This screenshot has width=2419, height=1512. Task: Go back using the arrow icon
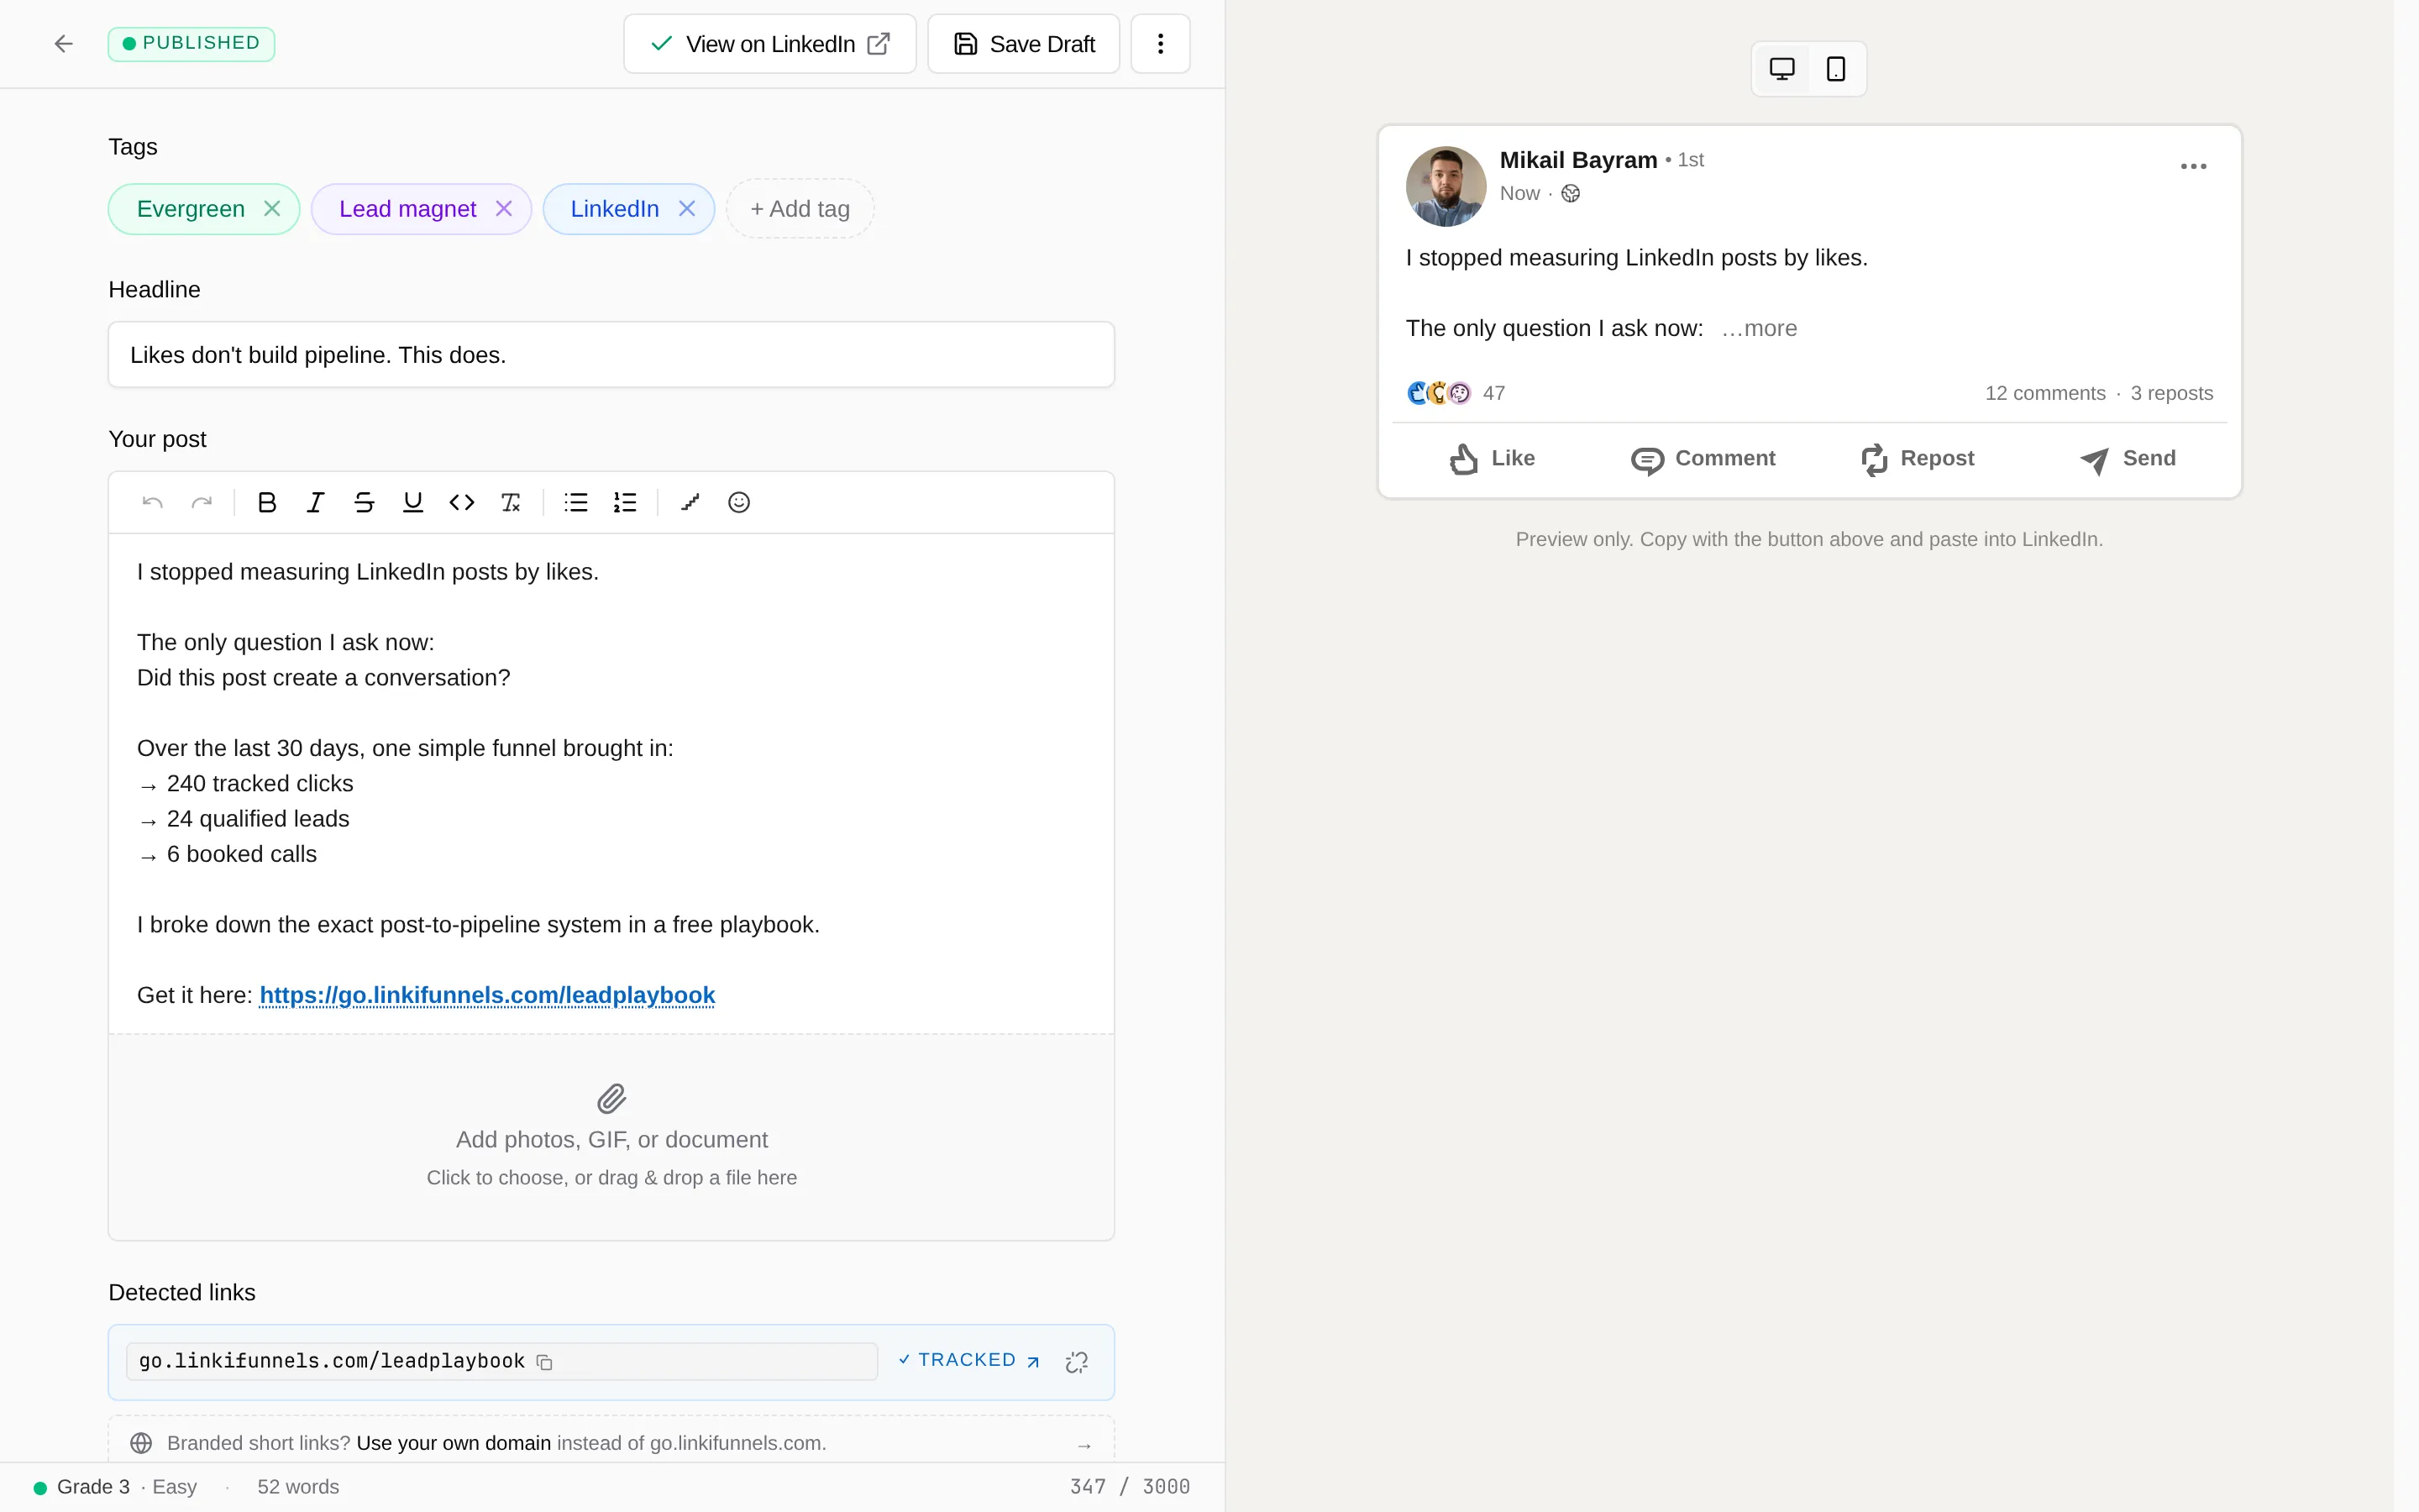pyautogui.click(x=63, y=43)
